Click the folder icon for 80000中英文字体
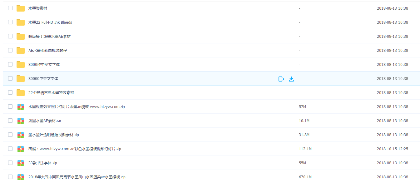This screenshot has height=183, width=420. click(x=21, y=79)
